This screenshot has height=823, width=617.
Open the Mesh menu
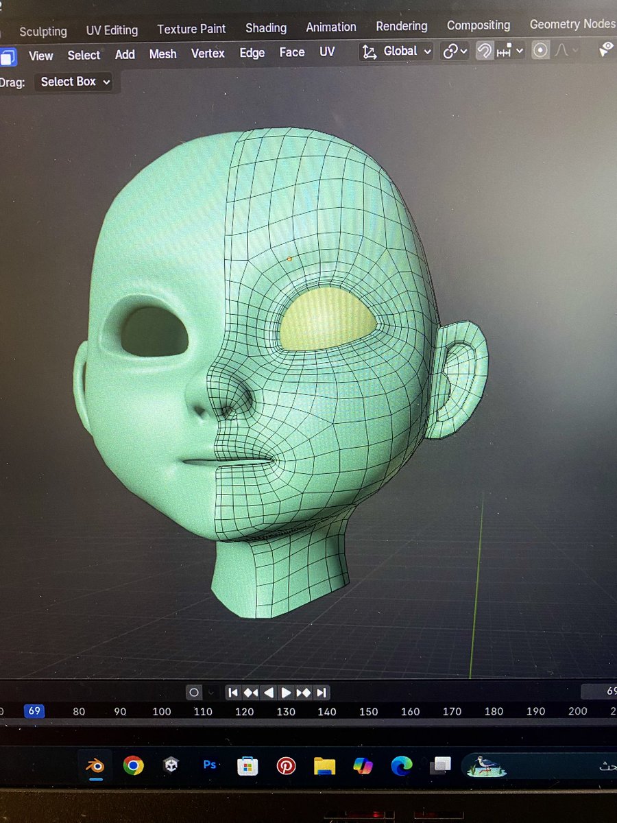(162, 53)
